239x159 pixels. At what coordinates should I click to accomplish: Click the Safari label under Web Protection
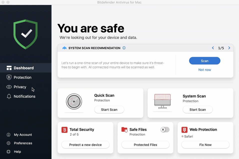[188, 137]
